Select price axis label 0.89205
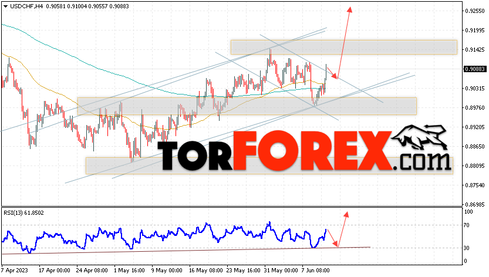The image size is (489, 277). pyautogui.click(x=475, y=127)
